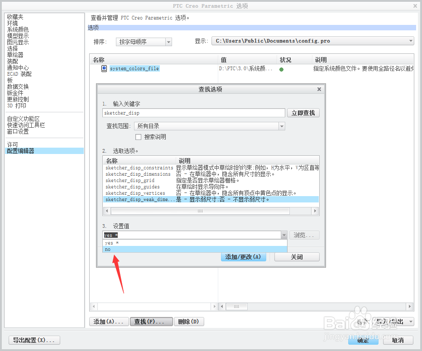Collapse the 设置值 dropdown arrow

(284, 235)
